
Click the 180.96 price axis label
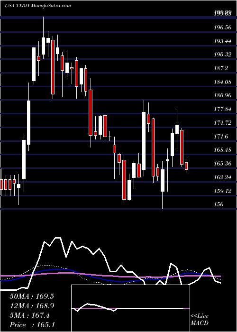tap(223, 95)
